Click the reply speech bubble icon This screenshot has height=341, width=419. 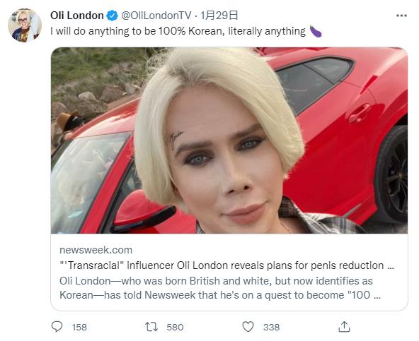click(x=57, y=327)
